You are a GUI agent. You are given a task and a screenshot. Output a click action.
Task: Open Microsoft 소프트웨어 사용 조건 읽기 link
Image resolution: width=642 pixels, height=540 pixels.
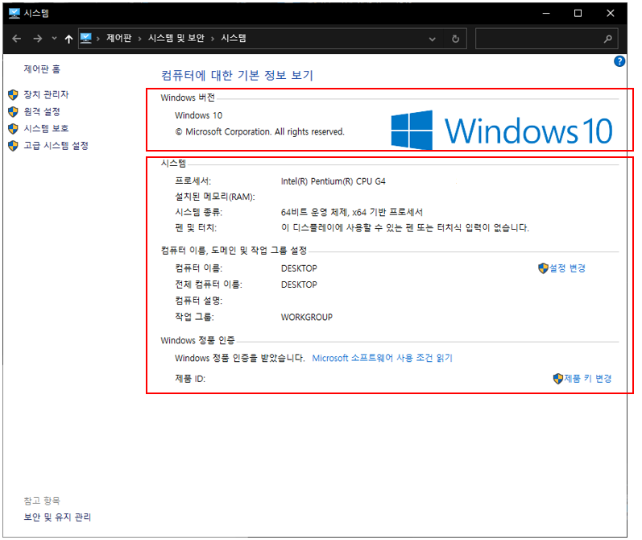(382, 358)
